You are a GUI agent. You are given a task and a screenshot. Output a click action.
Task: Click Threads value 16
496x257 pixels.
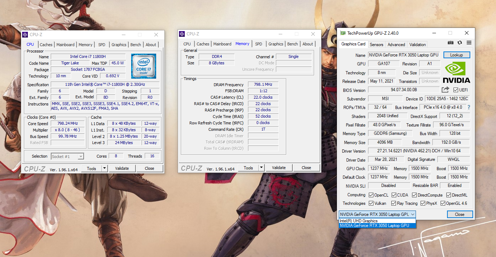[x=152, y=156]
